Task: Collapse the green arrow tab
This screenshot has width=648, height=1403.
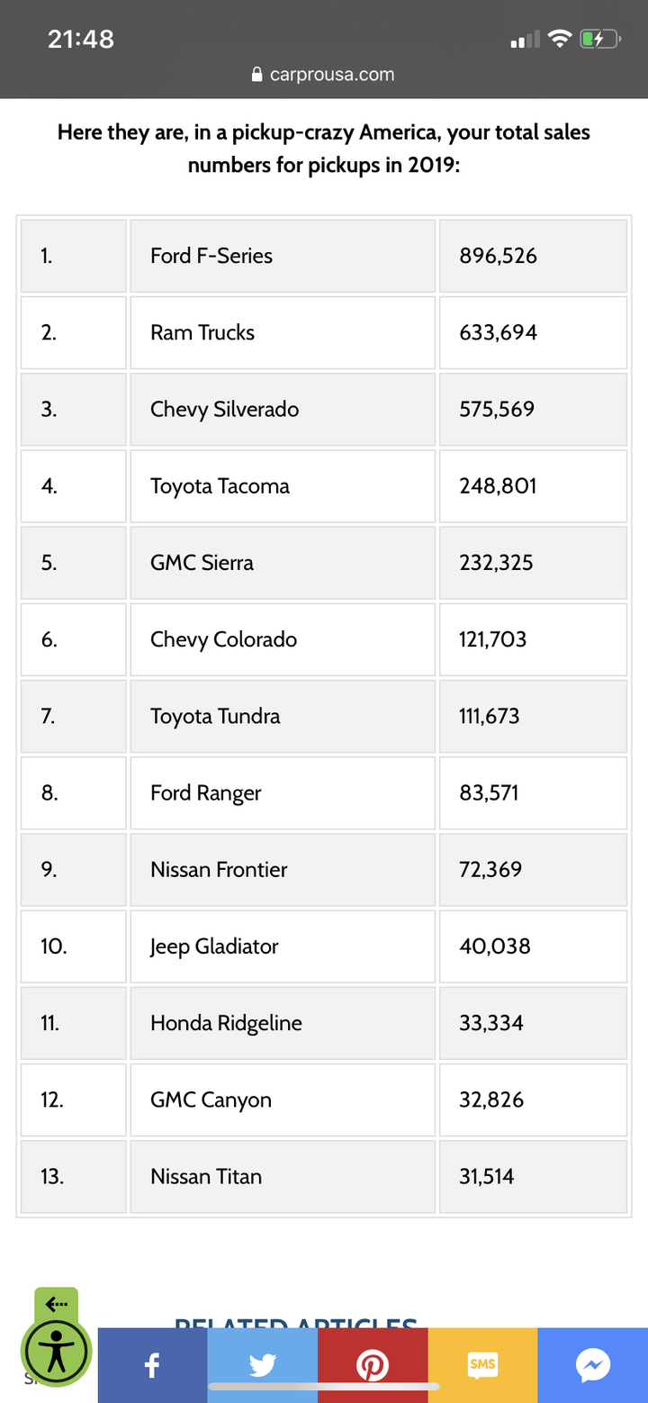Action: pos(57,1303)
